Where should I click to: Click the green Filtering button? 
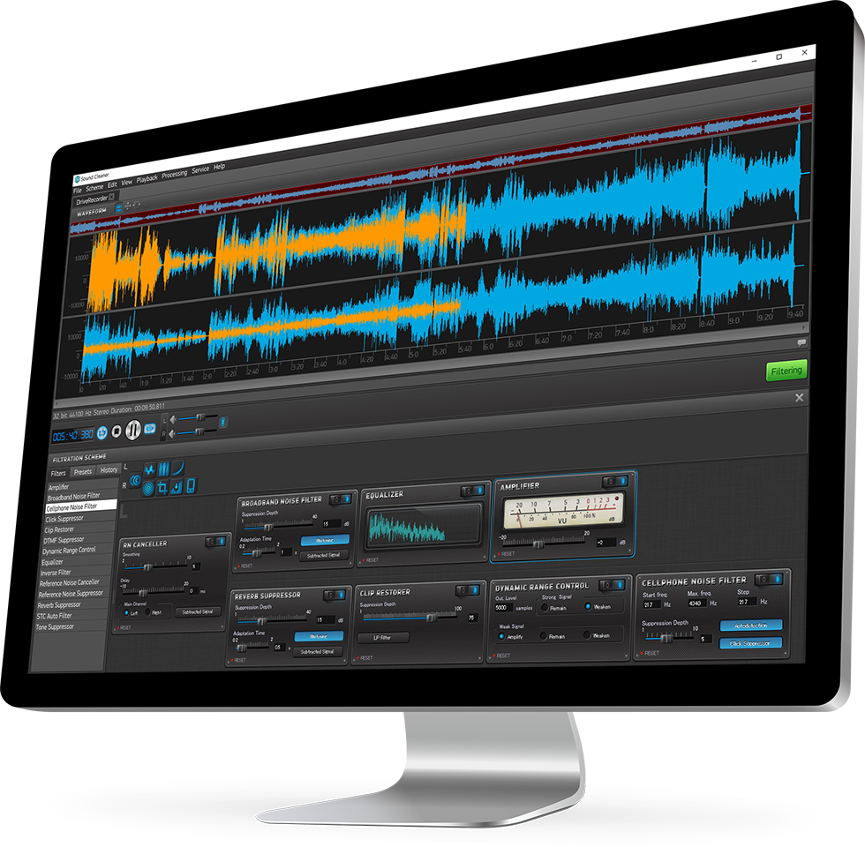point(786,371)
